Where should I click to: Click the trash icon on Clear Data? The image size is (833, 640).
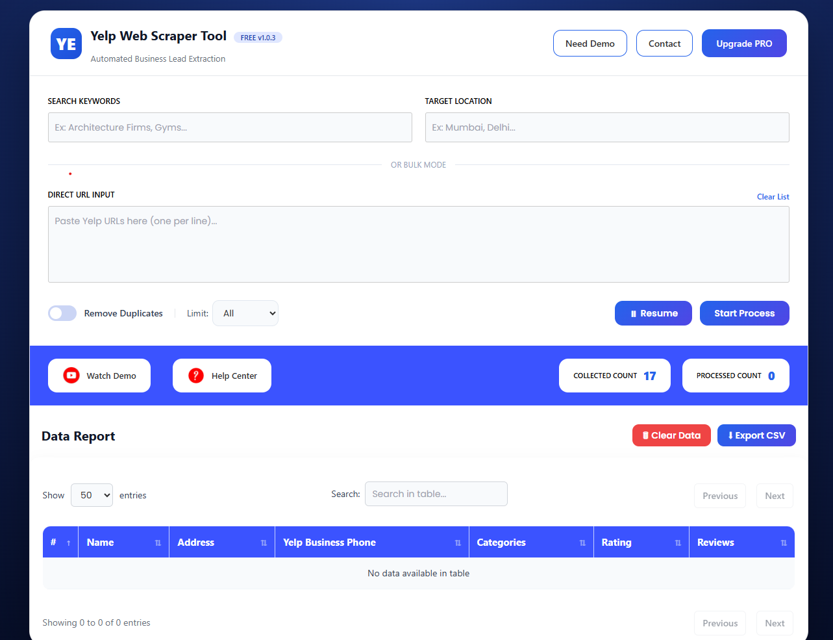tap(646, 435)
